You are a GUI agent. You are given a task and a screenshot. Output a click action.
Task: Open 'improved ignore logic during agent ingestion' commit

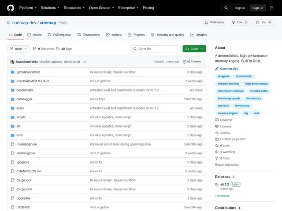coord(120,144)
